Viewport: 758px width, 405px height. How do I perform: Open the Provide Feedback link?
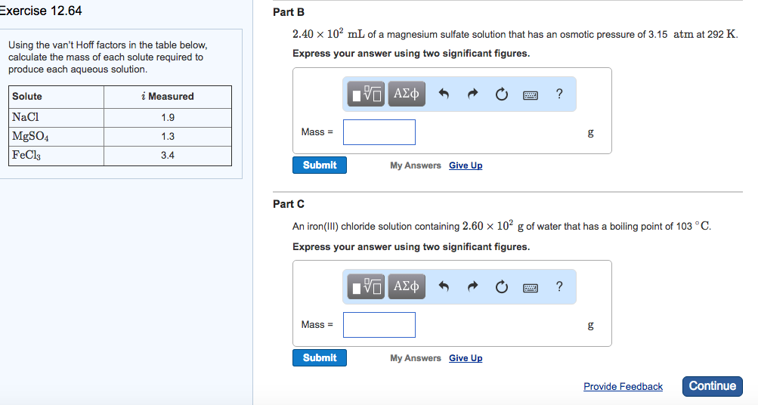(623, 386)
